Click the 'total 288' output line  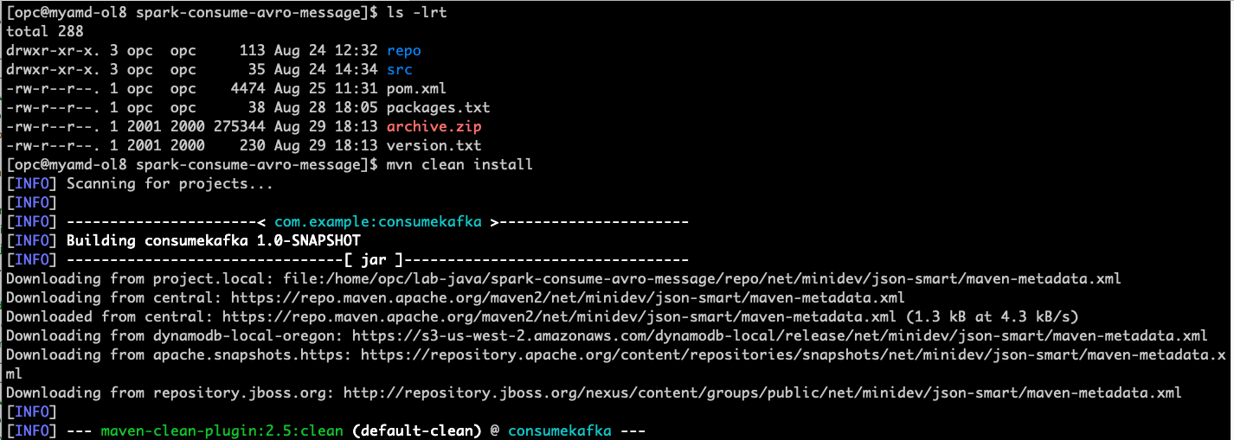(x=44, y=32)
